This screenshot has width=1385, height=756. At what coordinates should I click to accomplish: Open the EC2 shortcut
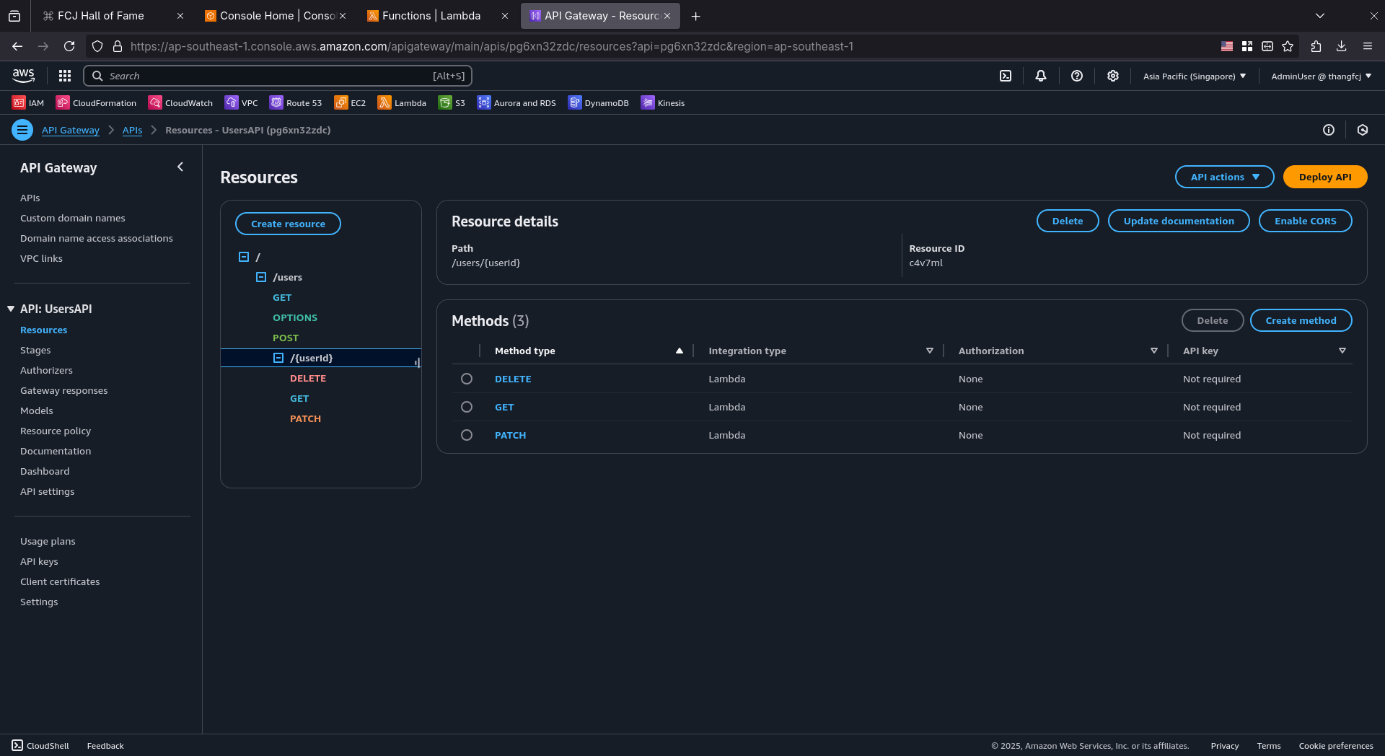[x=350, y=103]
